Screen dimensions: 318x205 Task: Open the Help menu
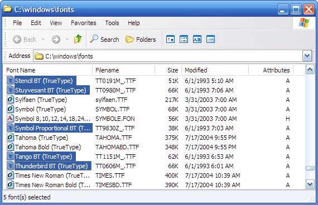tap(134, 23)
